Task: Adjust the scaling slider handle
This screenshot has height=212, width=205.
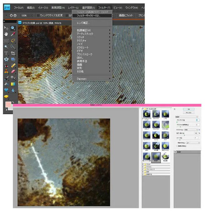Action: pos(184,135)
